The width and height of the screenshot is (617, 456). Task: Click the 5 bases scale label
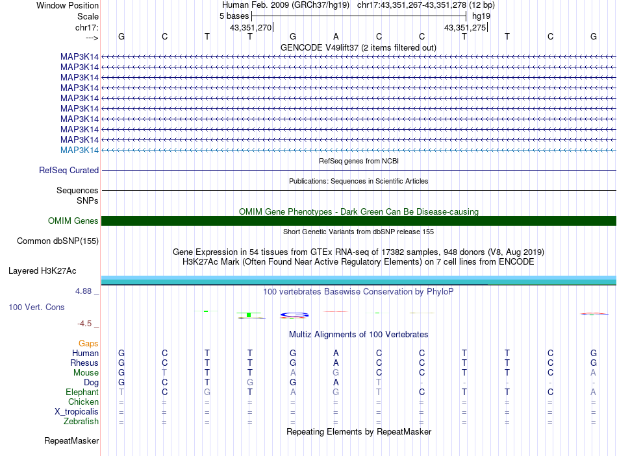point(234,16)
